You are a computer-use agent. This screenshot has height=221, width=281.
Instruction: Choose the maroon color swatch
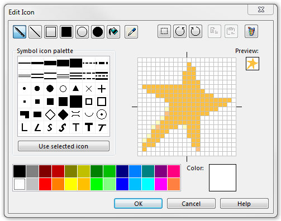[45, 171]
